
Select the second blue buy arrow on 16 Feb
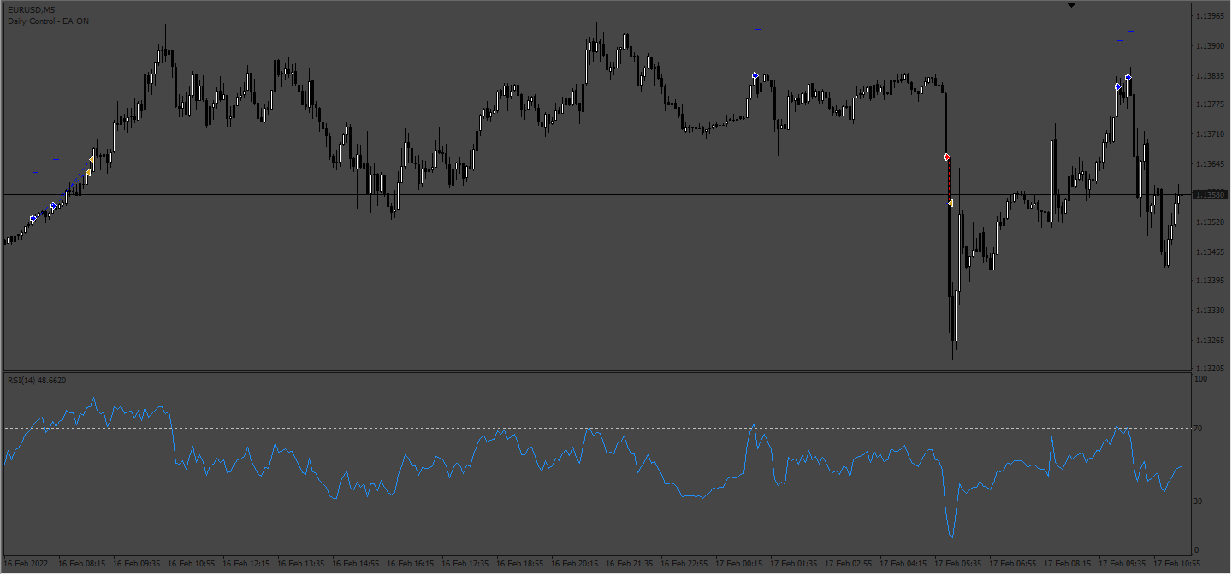53,206
